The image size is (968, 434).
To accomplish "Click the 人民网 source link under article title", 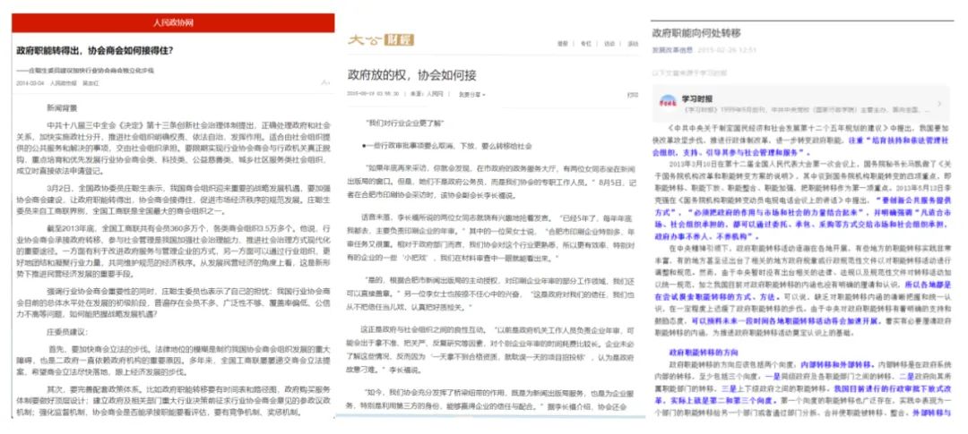I will 436,94.
